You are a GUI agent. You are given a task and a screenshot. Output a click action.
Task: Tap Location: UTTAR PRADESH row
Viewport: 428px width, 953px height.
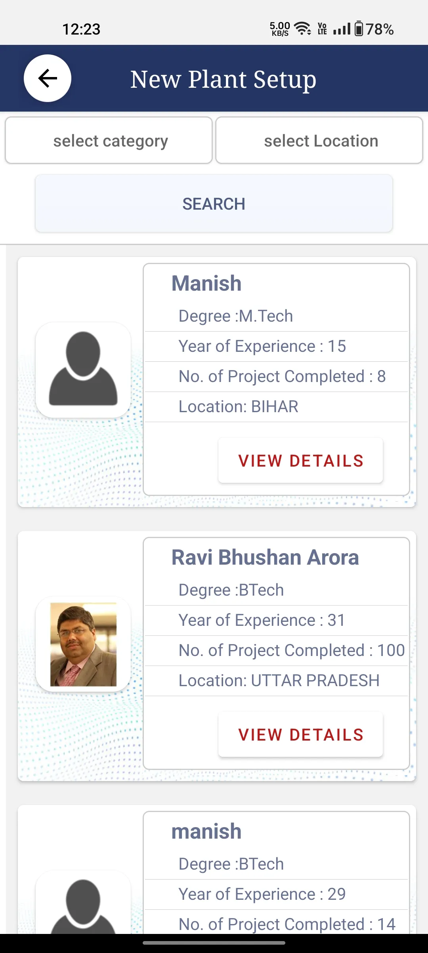pyautogui.click(x=276, y=681)
